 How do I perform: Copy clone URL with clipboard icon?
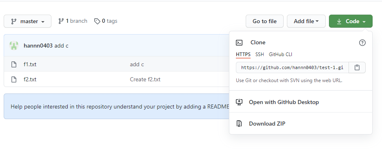click(x=357, y=67)
